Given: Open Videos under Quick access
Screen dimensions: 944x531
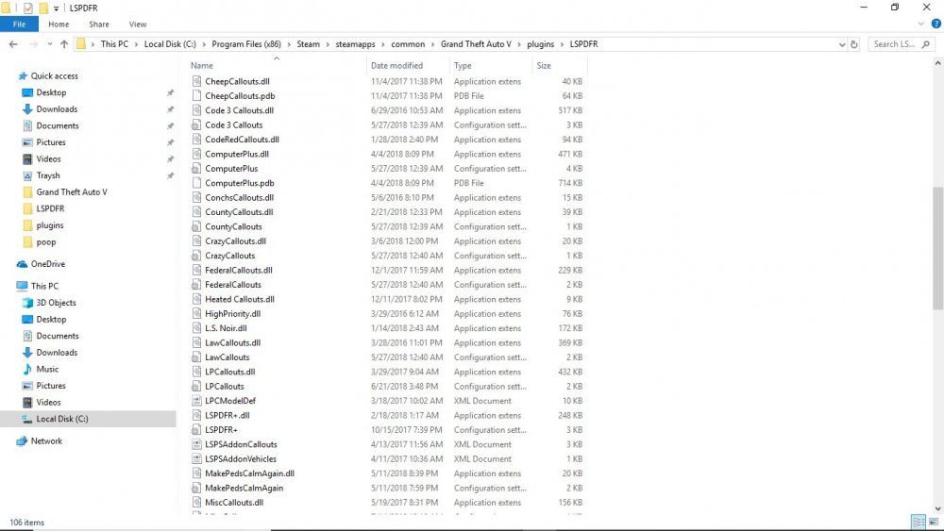Looking at the screenshot, I should click(x=48, y=158).
